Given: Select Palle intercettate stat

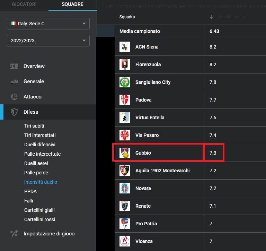Looking at the screenshot, I should pos(42,154).
